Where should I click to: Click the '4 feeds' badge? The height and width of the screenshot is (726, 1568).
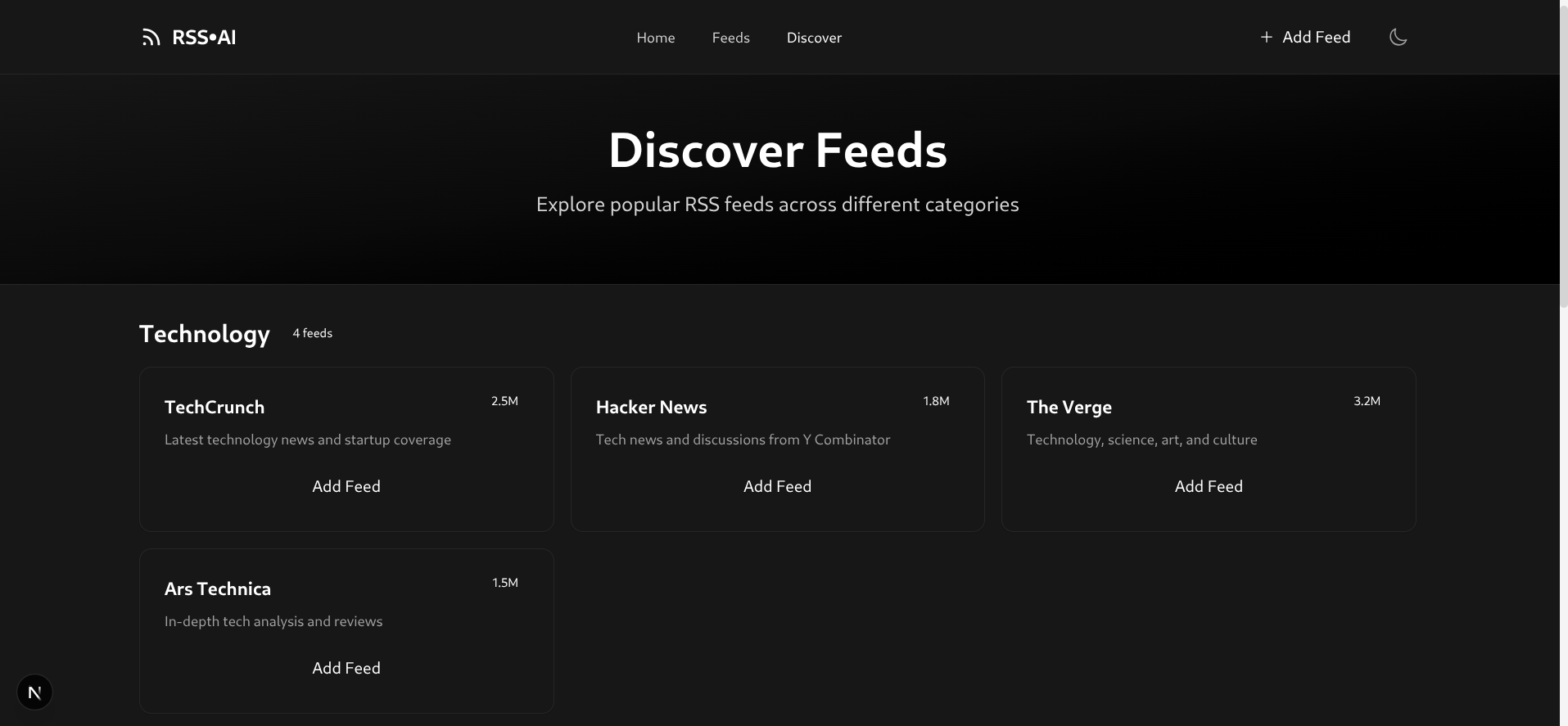(313, 333)
